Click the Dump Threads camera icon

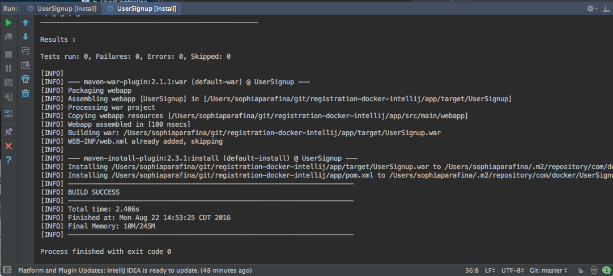point(8,83)
